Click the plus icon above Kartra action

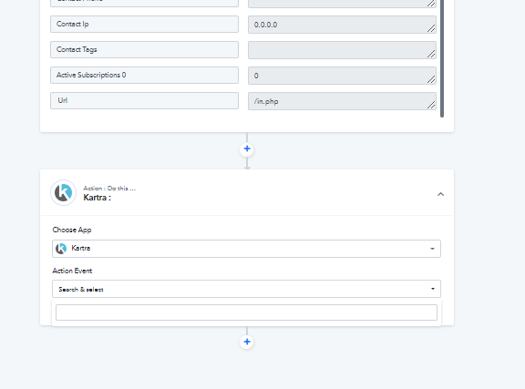[x=247, y=149]
